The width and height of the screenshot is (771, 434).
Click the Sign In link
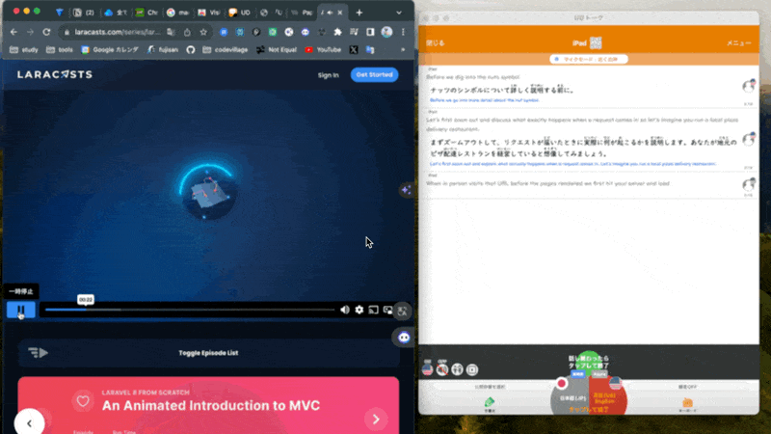[328, 75]
